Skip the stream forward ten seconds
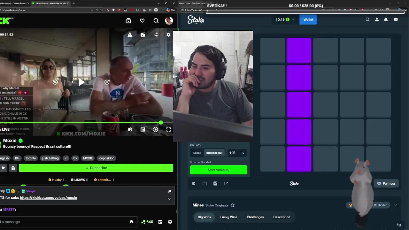This screenshot has height=230, width=409. coord(107,82)
